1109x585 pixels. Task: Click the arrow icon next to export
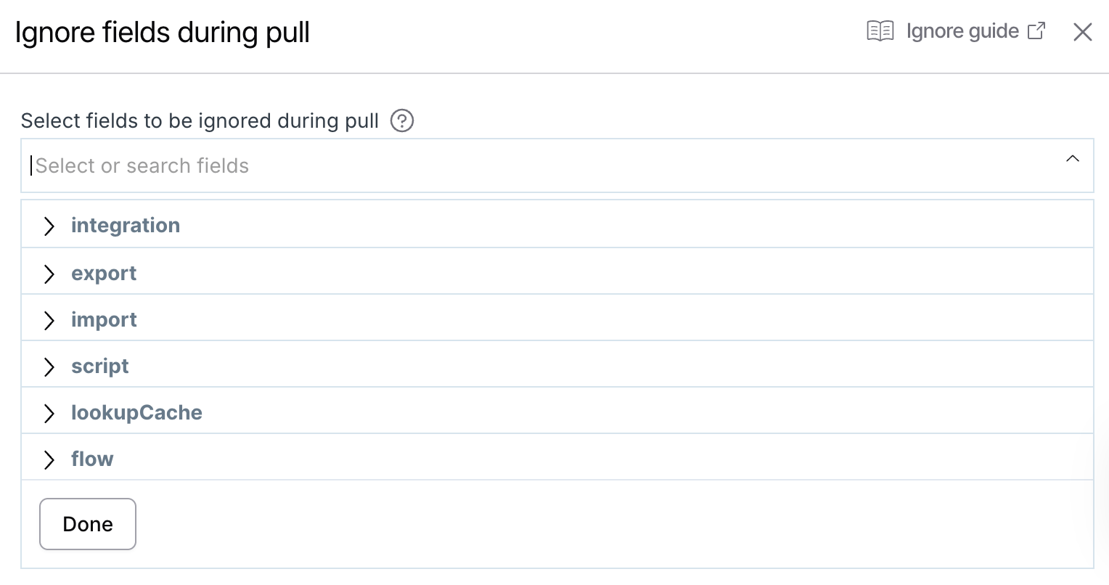click(49, 274)
